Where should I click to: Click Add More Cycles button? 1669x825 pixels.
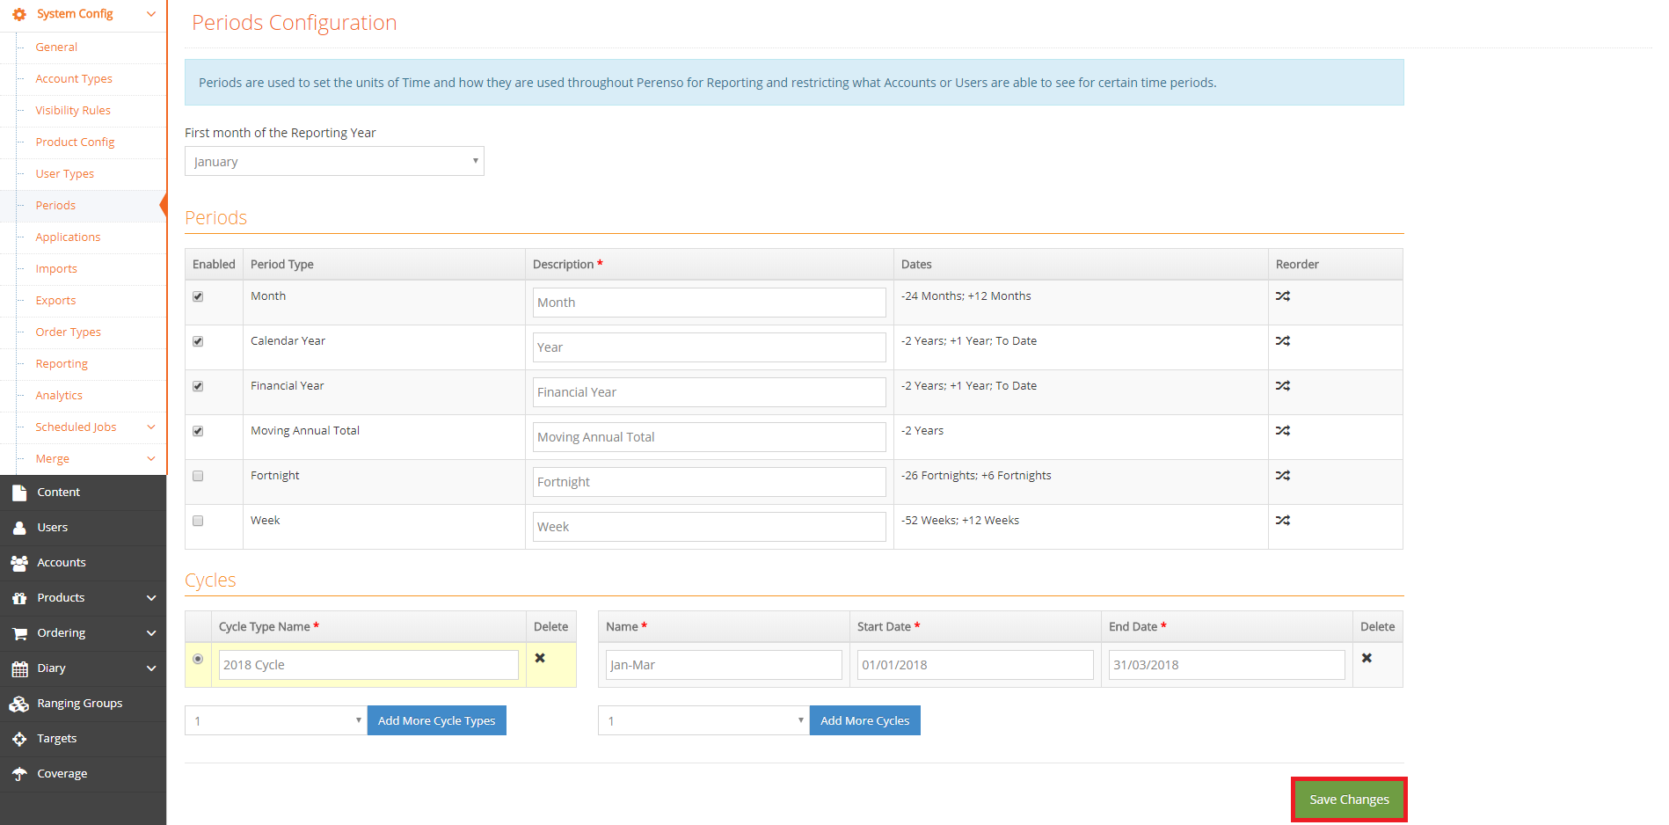[x=864, y=720]
